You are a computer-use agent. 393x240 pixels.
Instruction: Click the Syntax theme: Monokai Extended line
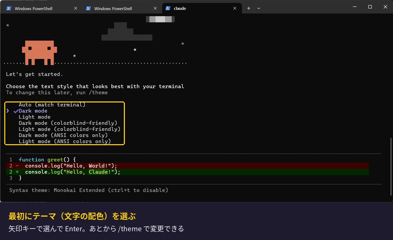(x=89, y=190)
